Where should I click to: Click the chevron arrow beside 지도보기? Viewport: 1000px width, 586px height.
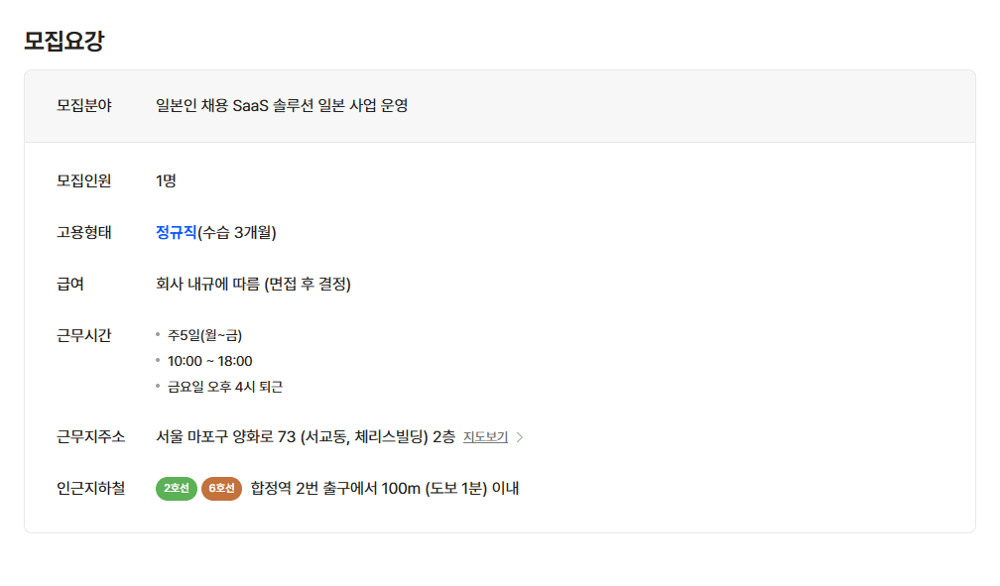[520, 437]
